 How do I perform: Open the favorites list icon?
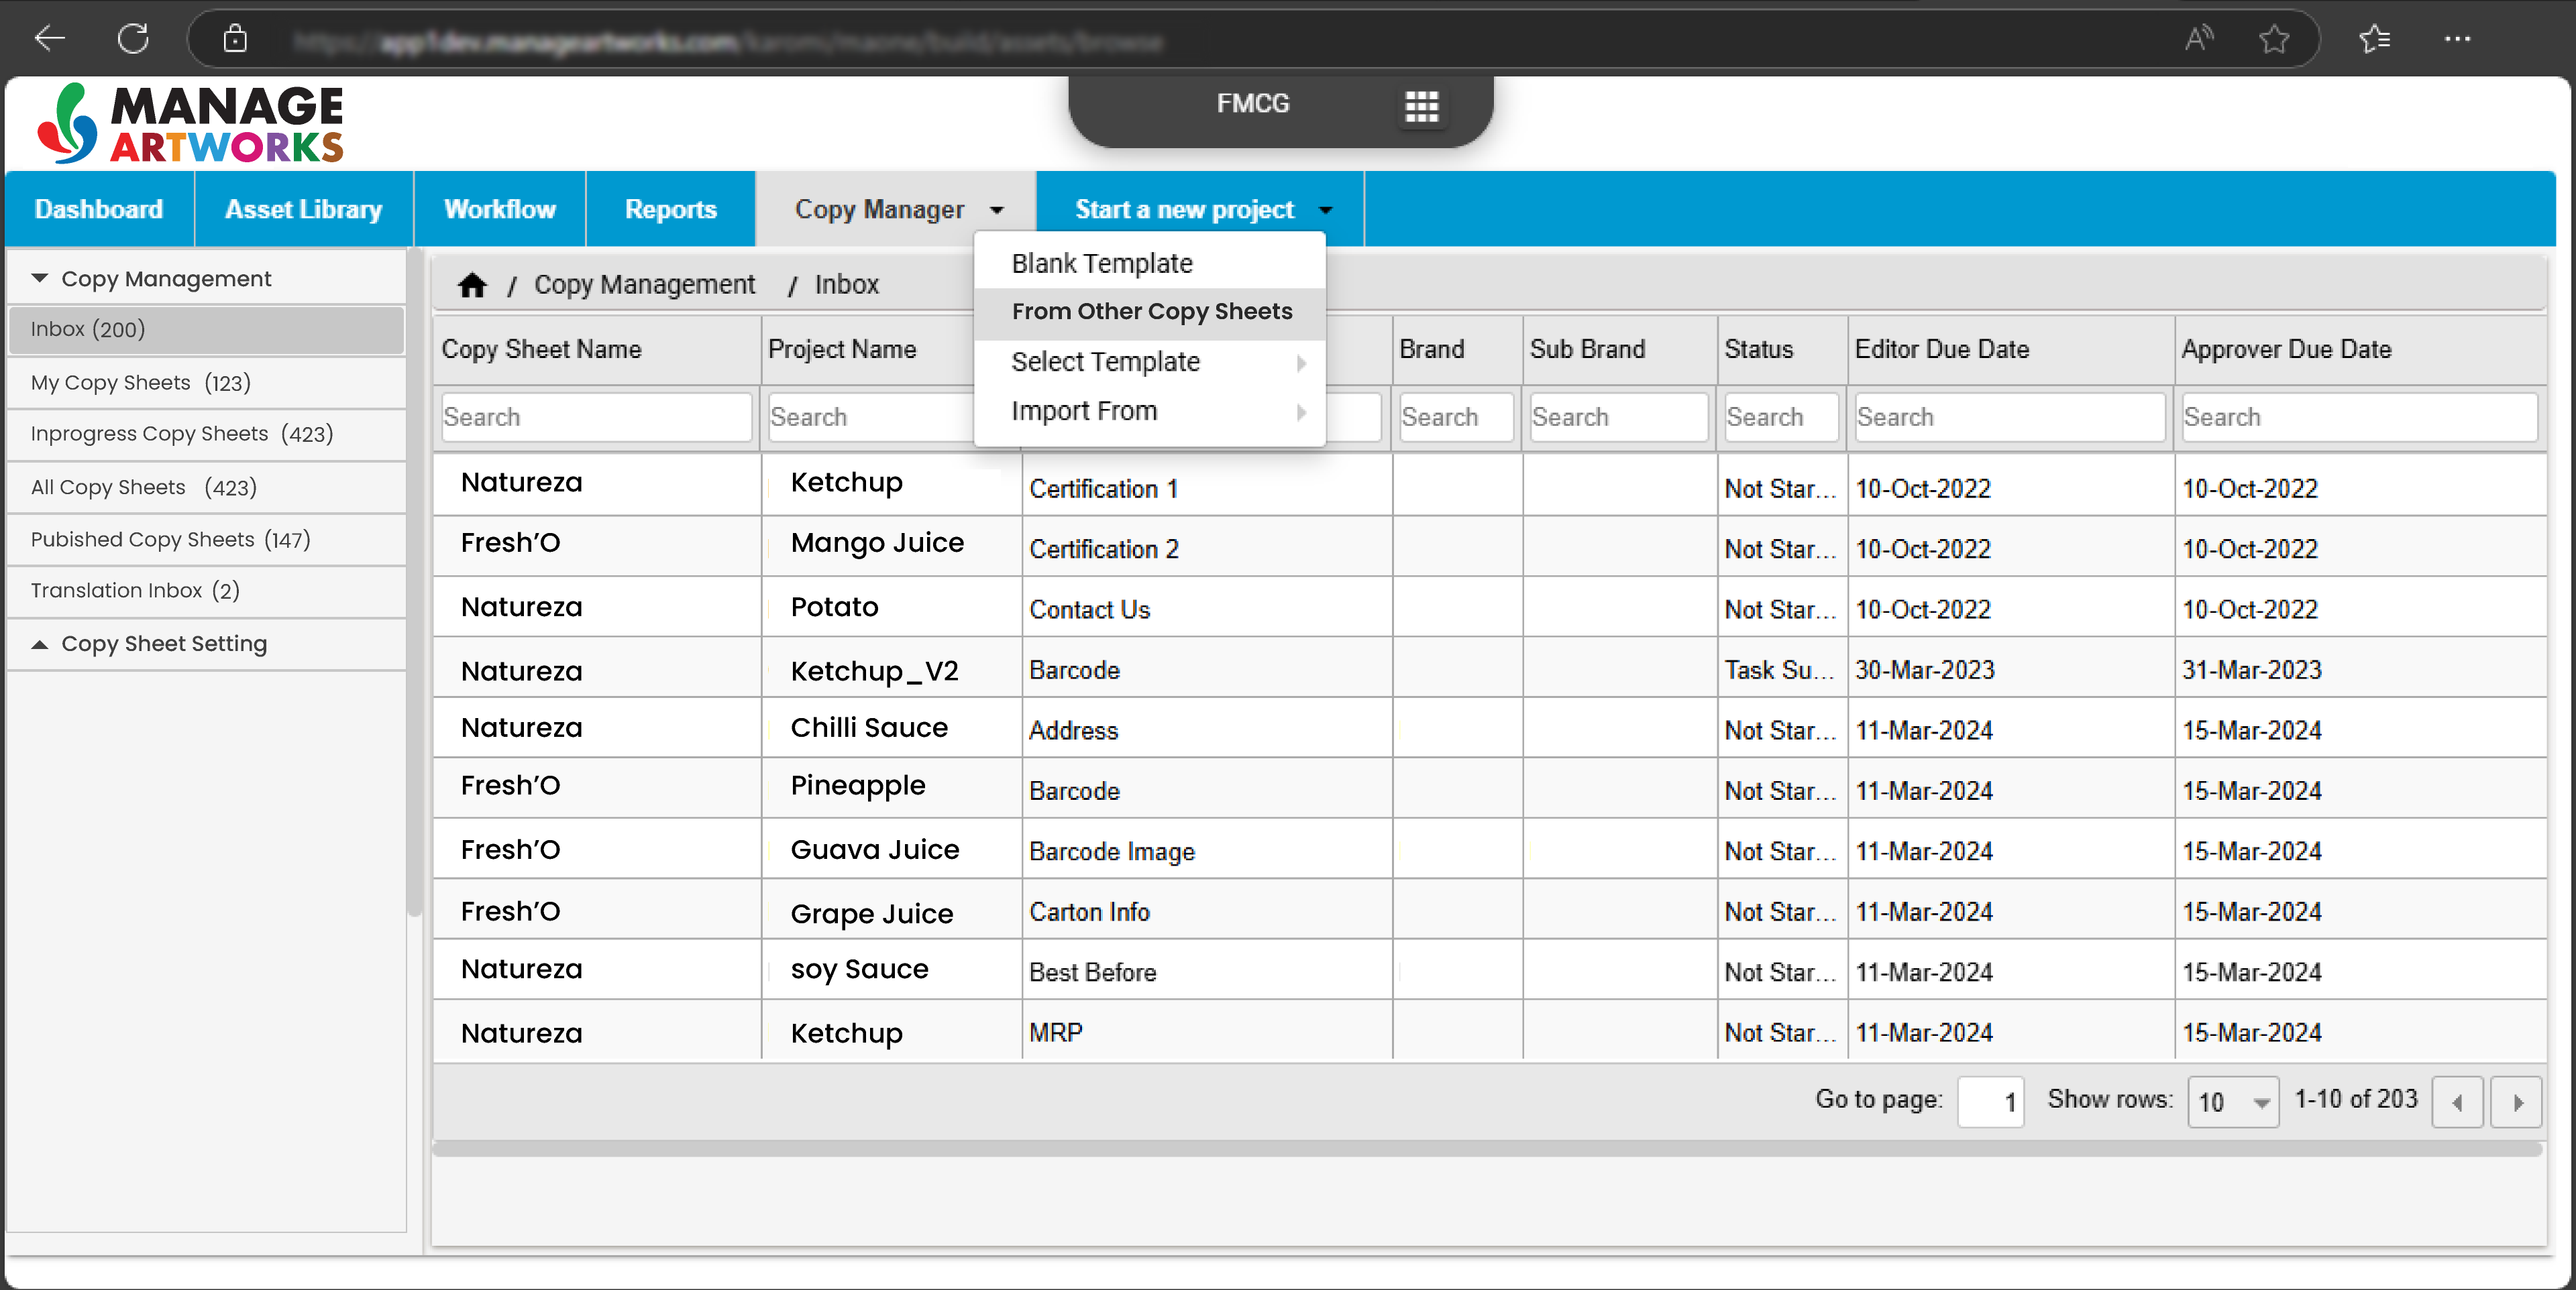pos(2375,39)
